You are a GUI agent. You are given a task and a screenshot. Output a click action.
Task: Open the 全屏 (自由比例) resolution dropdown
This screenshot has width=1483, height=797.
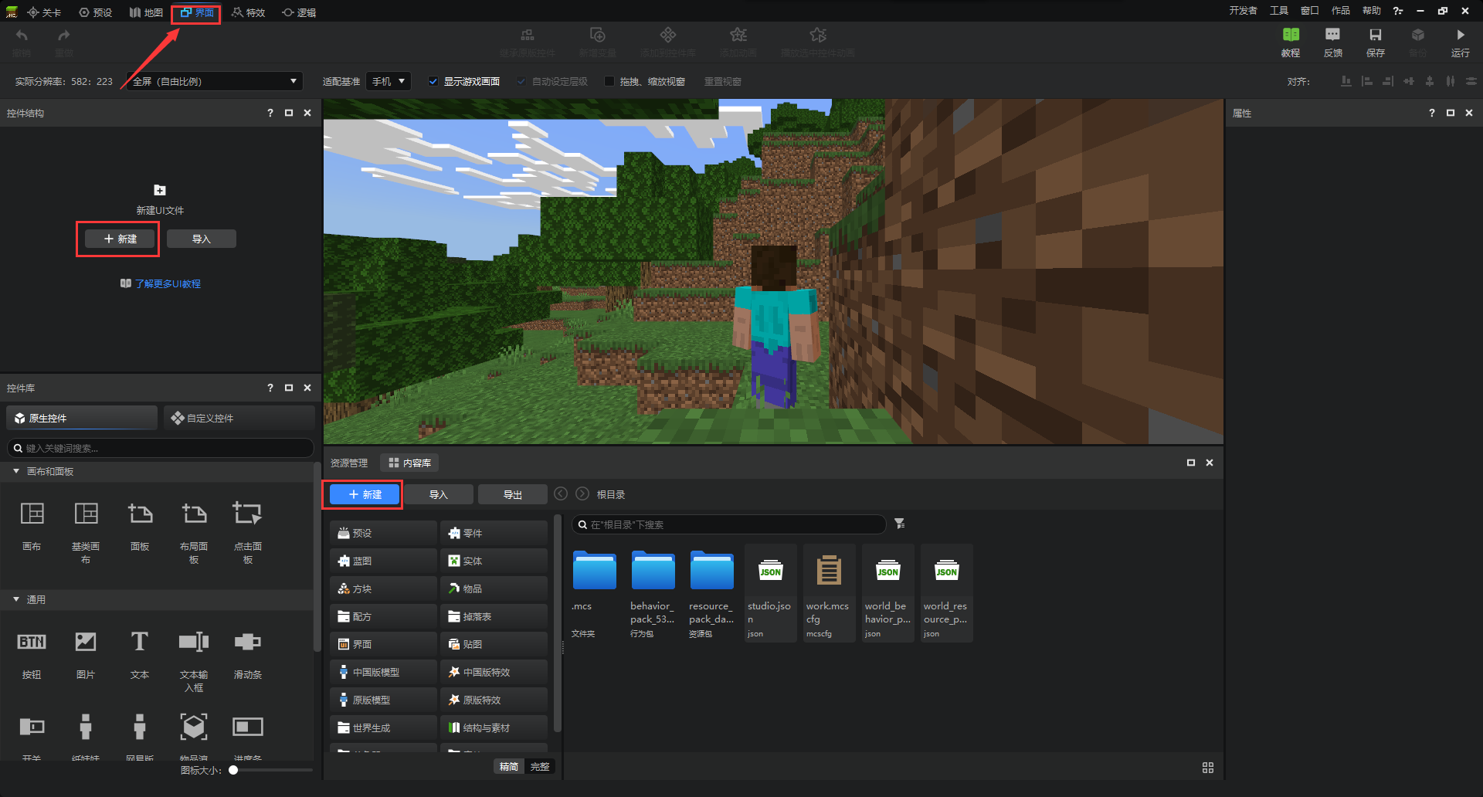215,81
